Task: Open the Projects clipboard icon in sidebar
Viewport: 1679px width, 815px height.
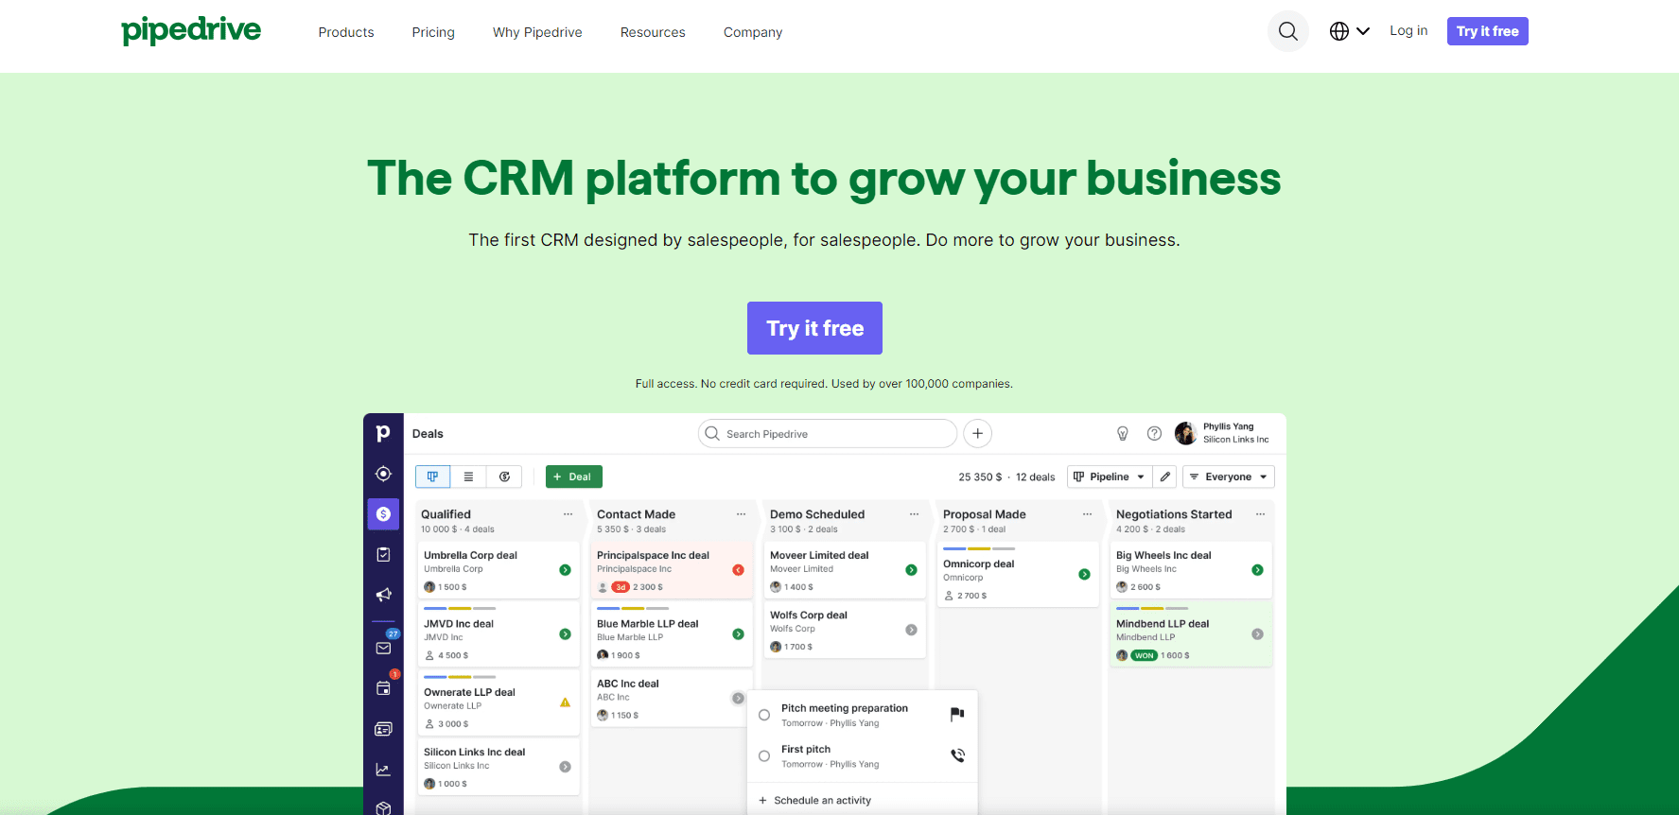Action: [x=383, y=554]
